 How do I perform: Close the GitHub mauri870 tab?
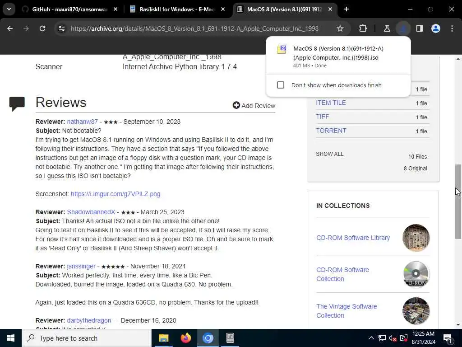coord(115,9)
